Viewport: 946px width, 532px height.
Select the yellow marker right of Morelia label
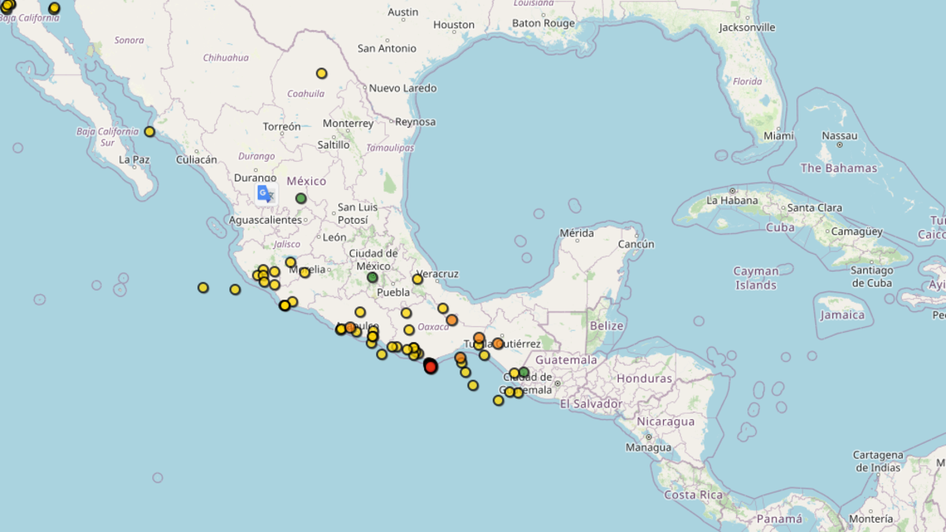(304, 273)
